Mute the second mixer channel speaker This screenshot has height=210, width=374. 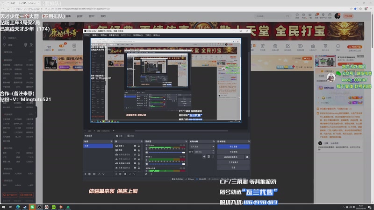(147, 164)
